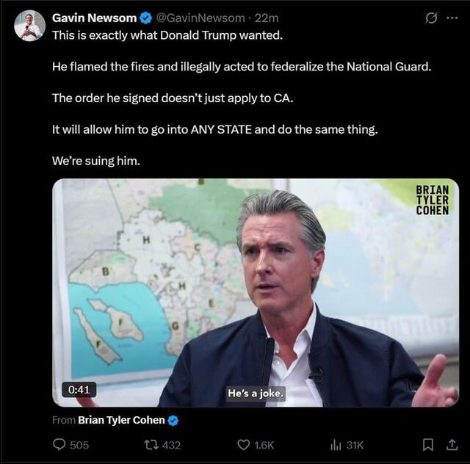Like the post with the heart icon

pyautogui.click(x=244, y=444)
